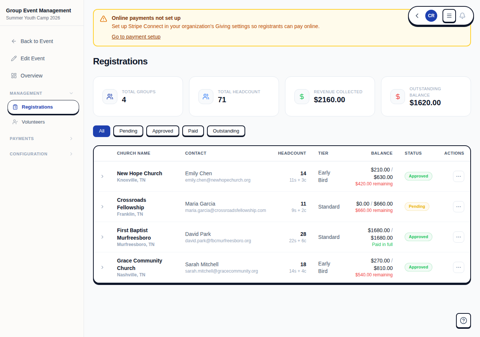Switch on the Outstanding filter
This screenshot has height=337, width=480.
click(226, 131)
